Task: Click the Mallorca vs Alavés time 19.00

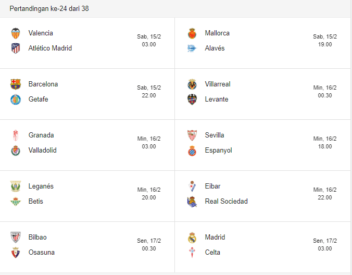Action: tap(325, 45)
